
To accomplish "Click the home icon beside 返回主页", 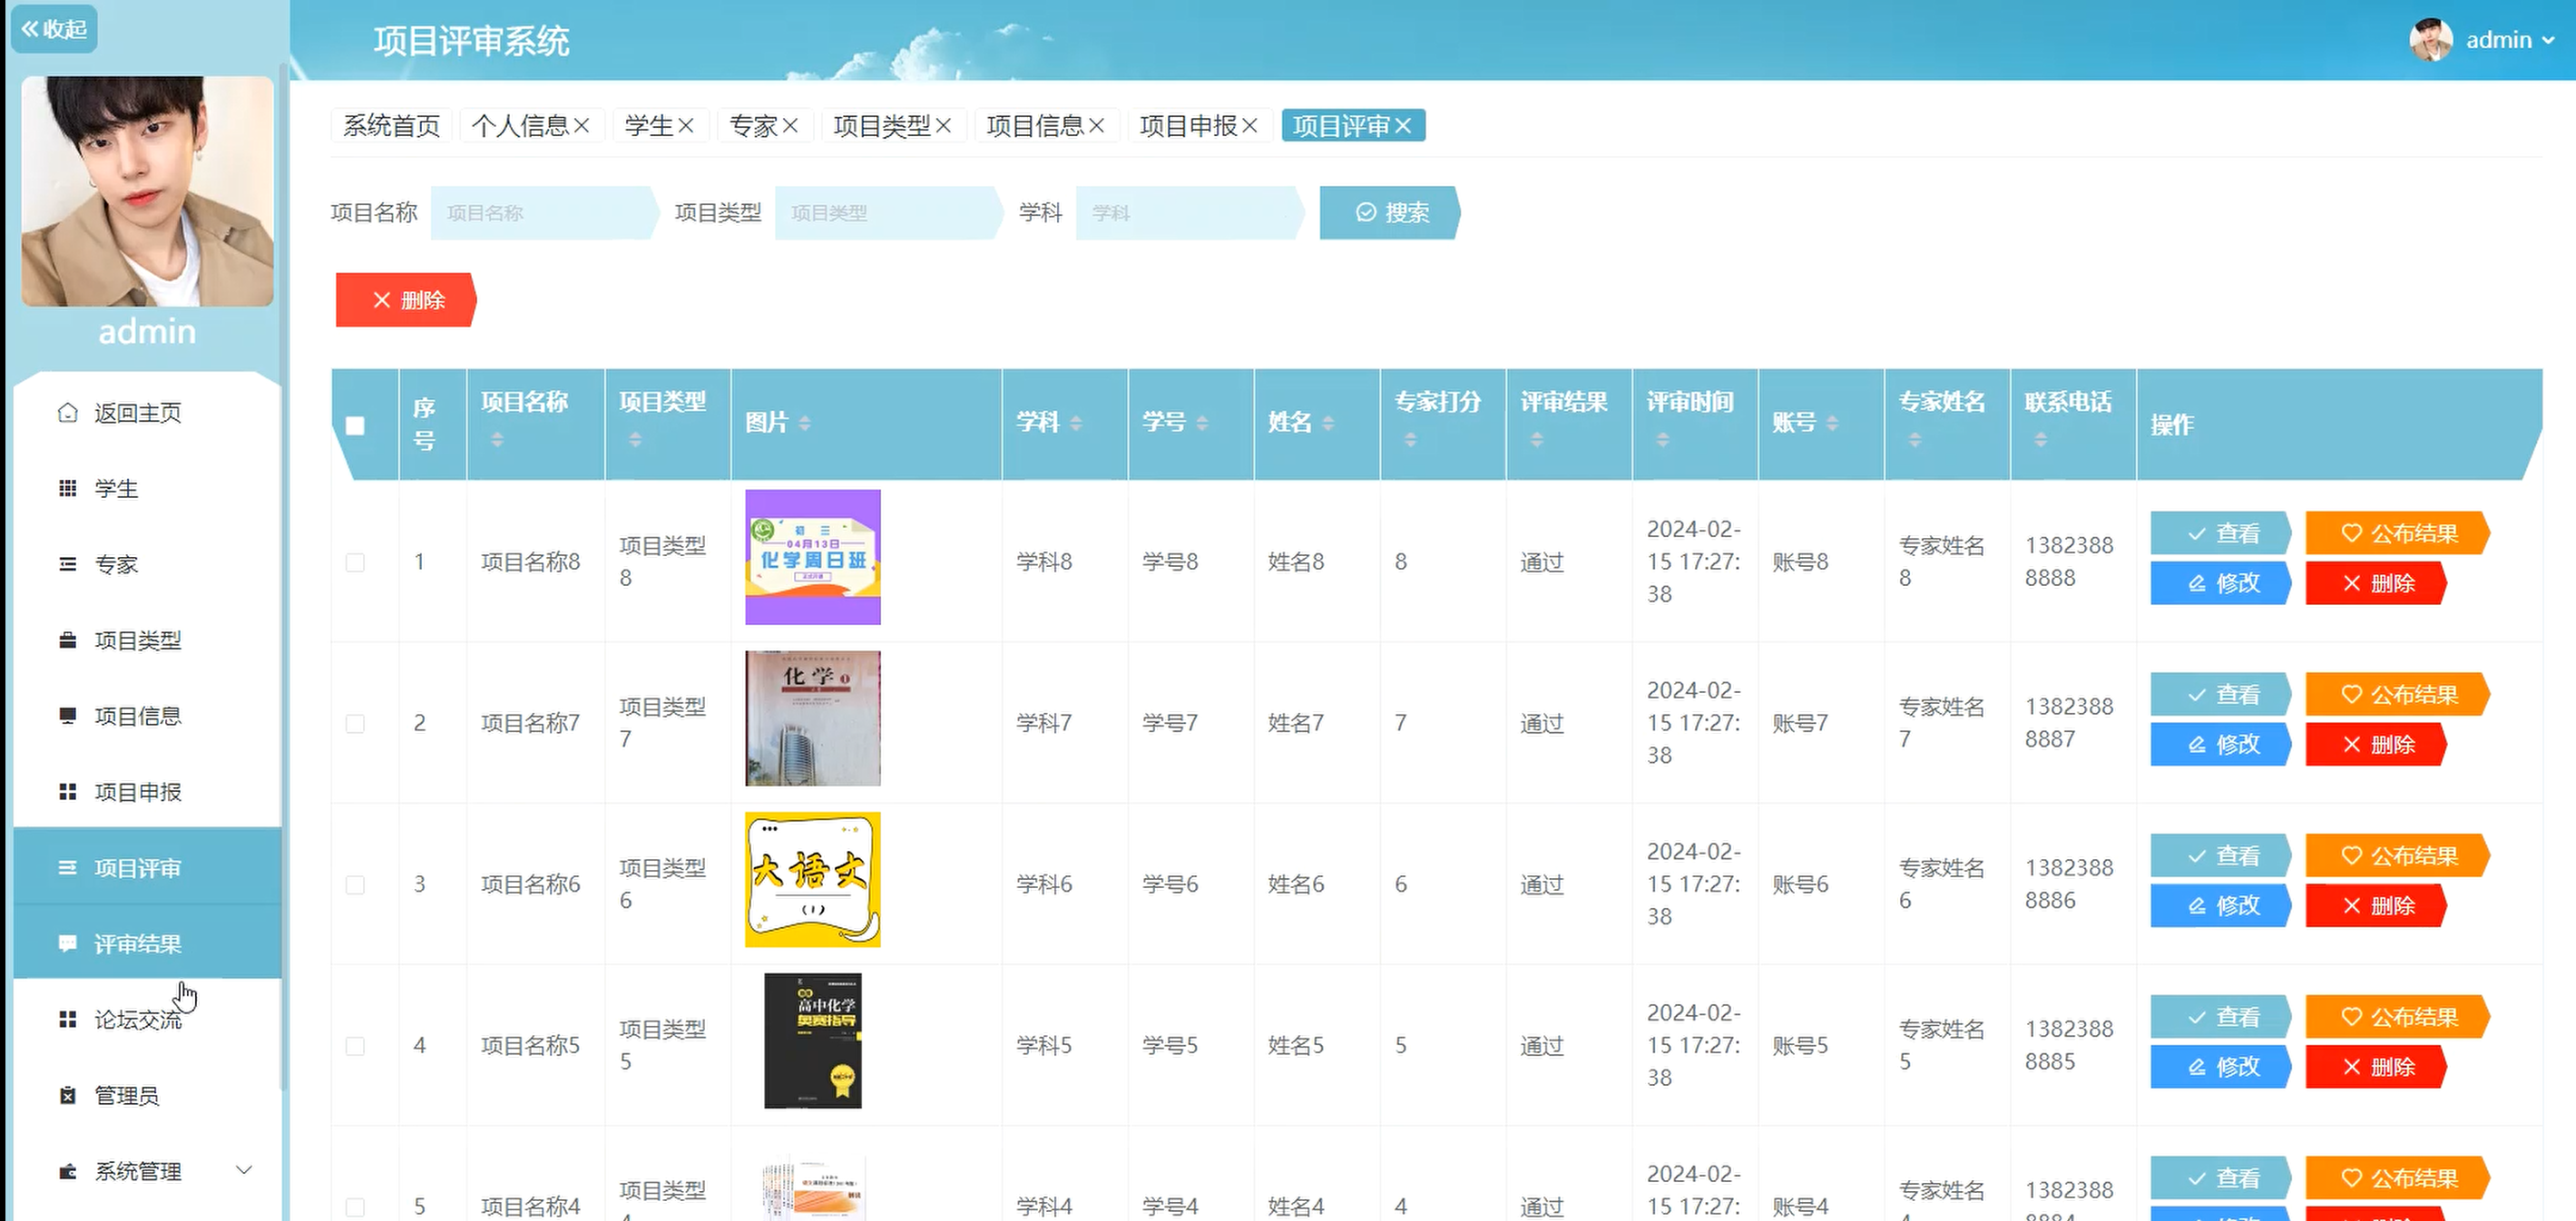I will tap(67, 413).
